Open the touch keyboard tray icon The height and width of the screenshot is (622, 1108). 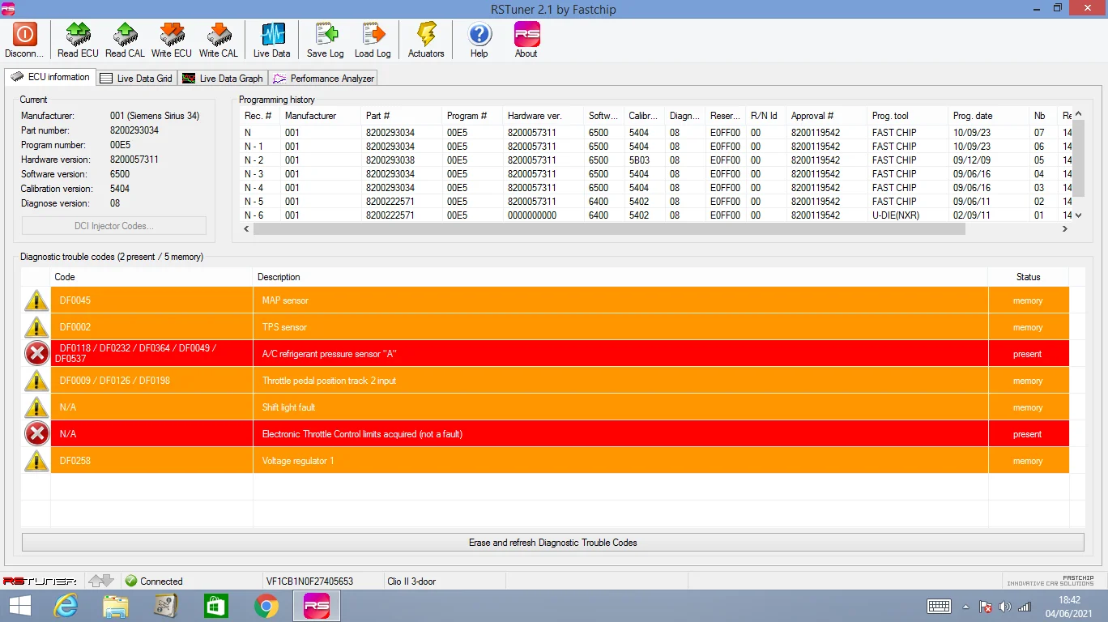(940, 607)
